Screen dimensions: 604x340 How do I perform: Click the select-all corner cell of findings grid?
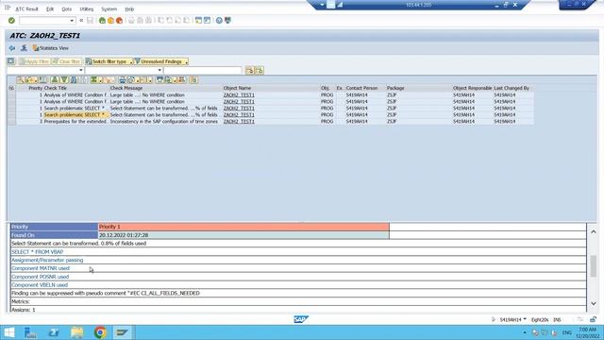click(11, 88)
